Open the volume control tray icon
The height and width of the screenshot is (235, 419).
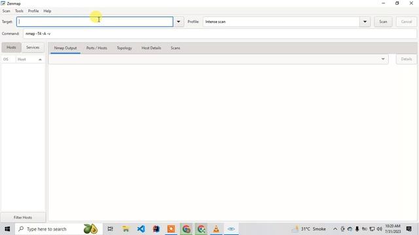tap(379, 229)
